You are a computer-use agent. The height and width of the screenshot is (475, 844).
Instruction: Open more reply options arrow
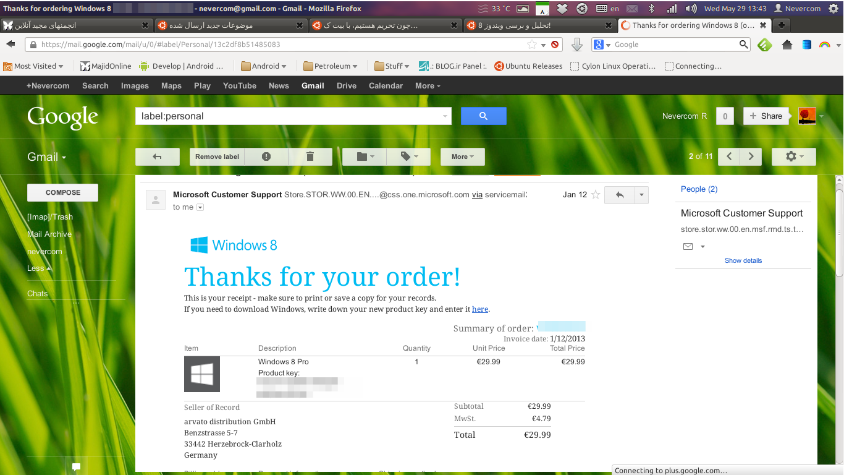tap(641, 195)
